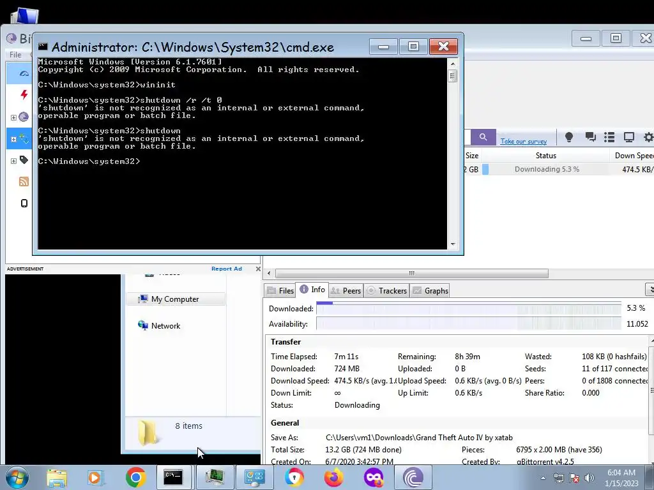Select the labels tag icon in sidebar
Viewport: 654px width, 490px height.
point(24,160)
